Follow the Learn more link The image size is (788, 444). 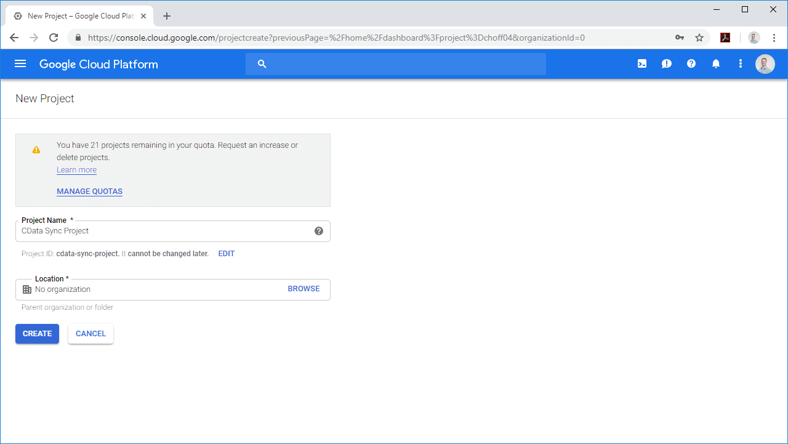[x=76, y=170]
